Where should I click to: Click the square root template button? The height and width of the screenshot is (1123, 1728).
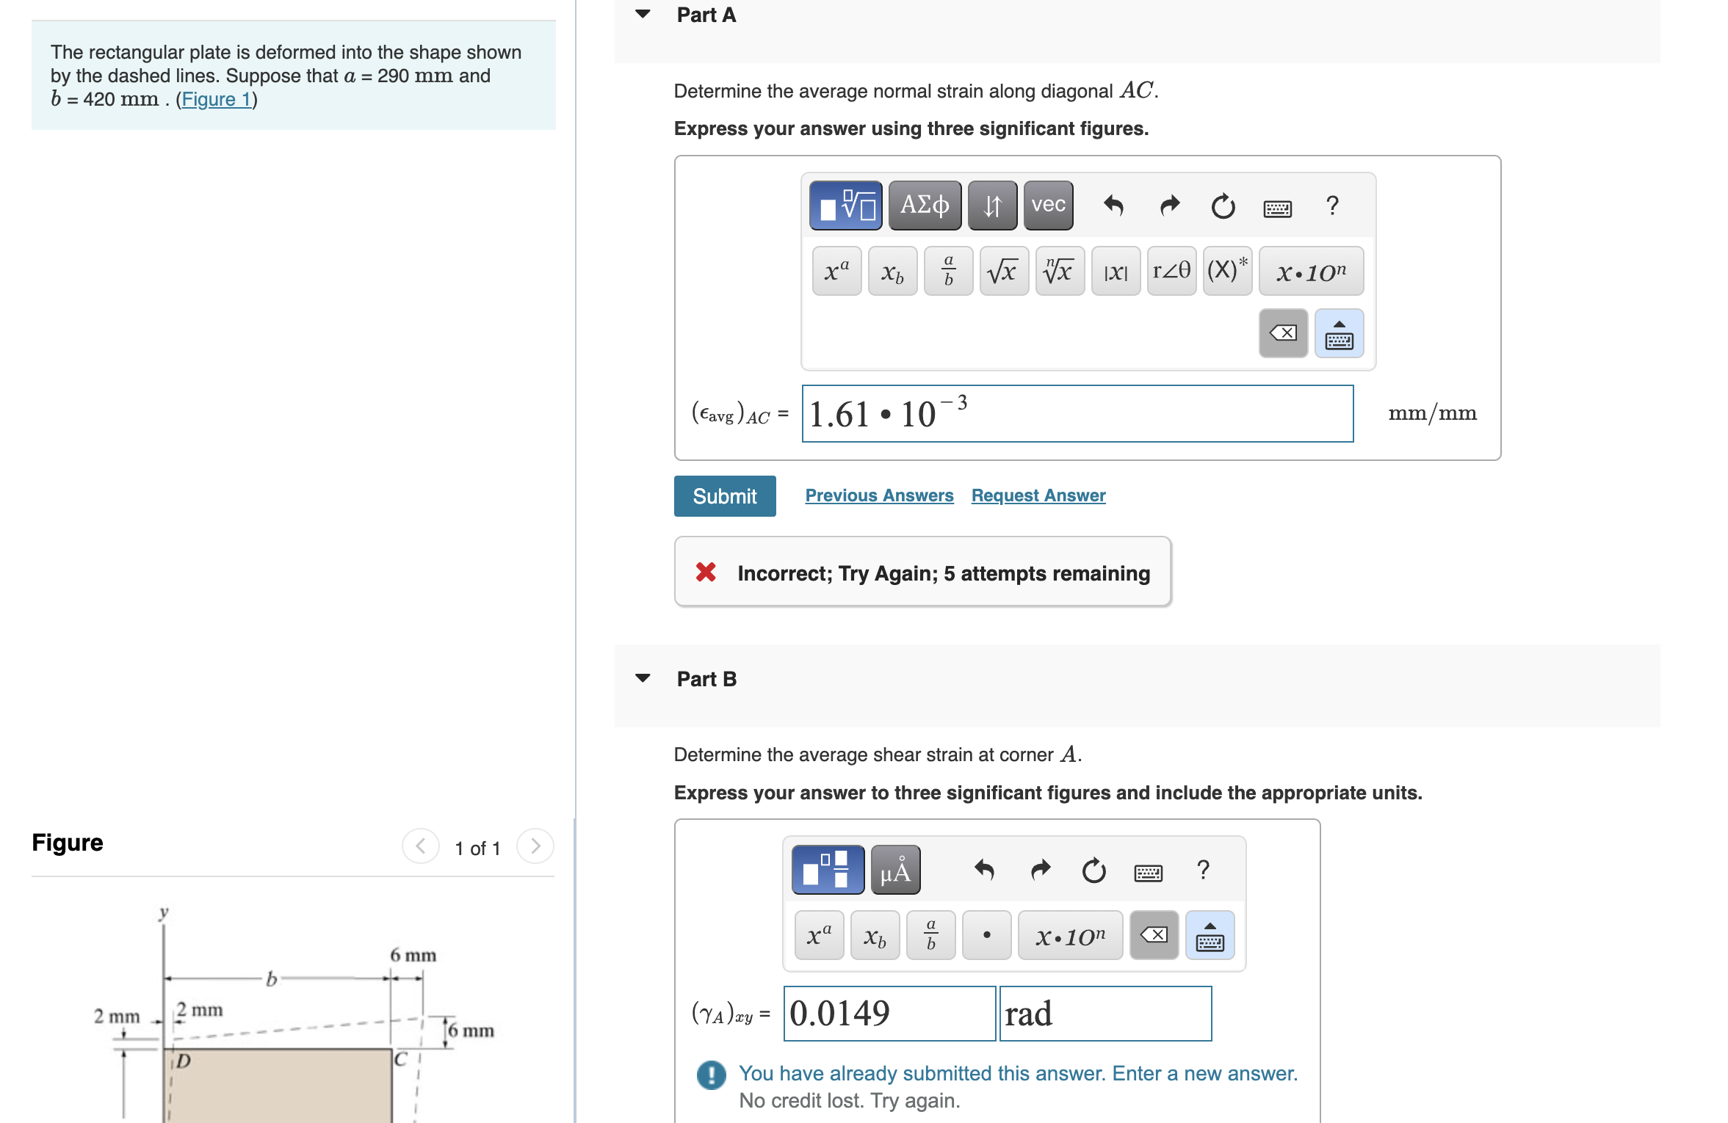1003,272
